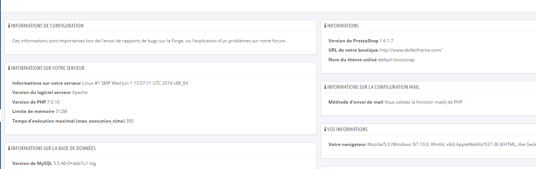Select the mail() de PHP description text
Screen dimensions: 536x169
[x=424, y=102]
